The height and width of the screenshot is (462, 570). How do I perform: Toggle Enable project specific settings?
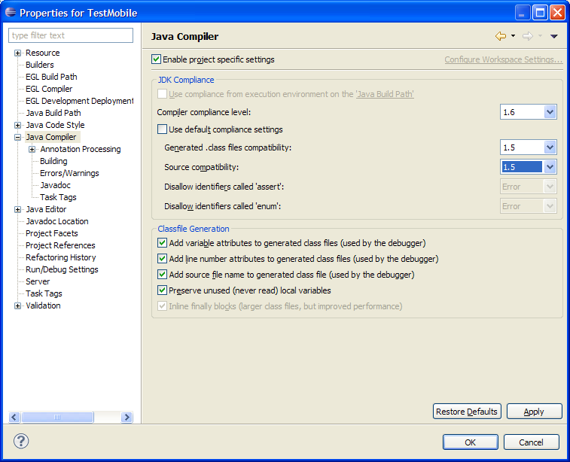pyautogui.click(x=157, y=59)
